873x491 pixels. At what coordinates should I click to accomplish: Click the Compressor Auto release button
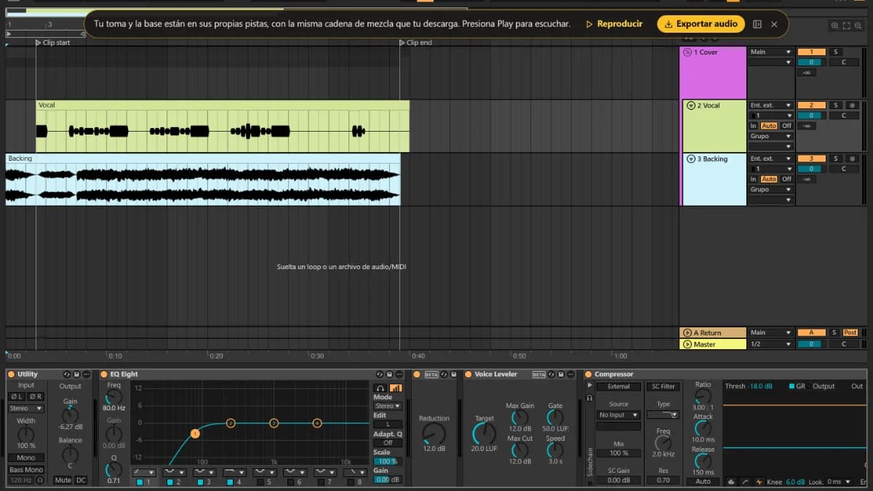click(x=703, y=482)
